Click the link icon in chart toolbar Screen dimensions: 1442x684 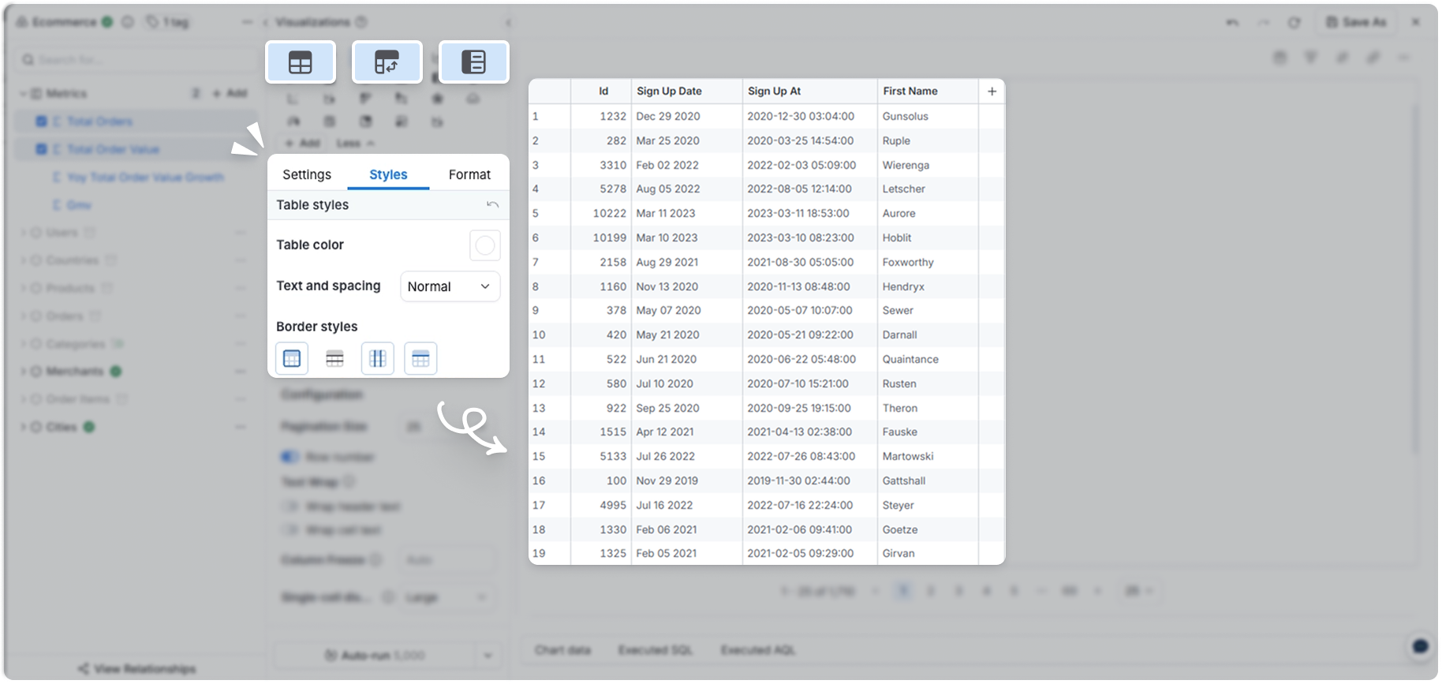(x=1373, y=58)
